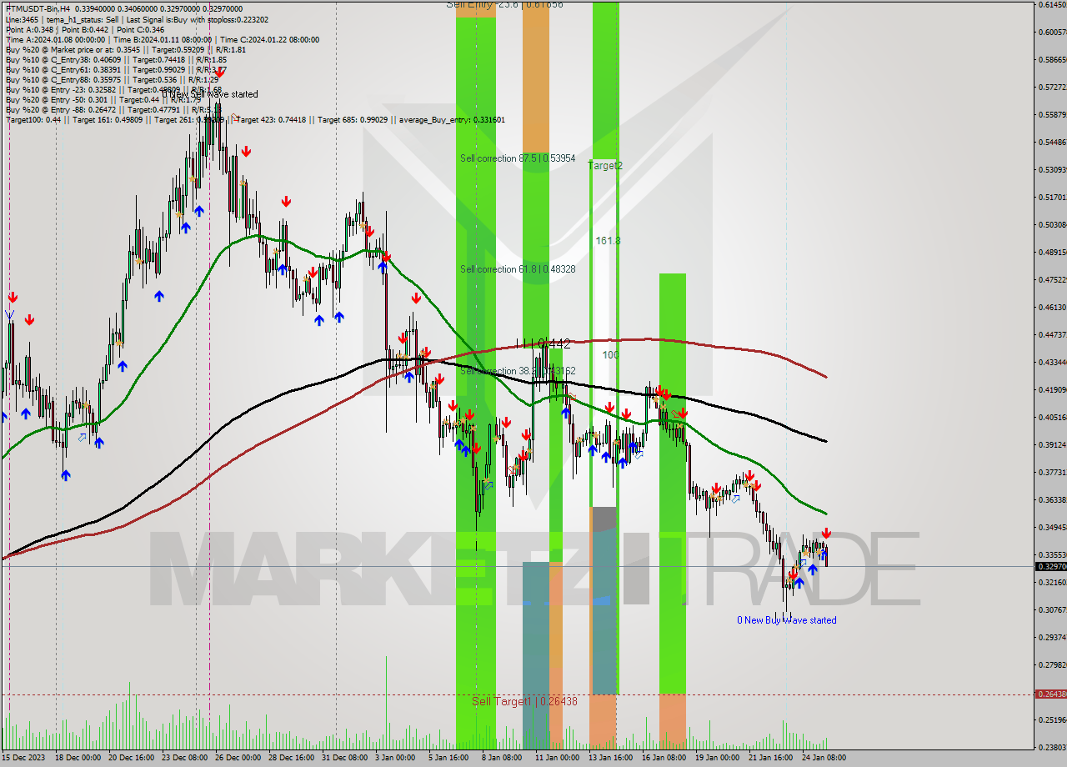Click the '100' Fibonacci level label
Screen dimensions: 1067x767
coord(611,355)
